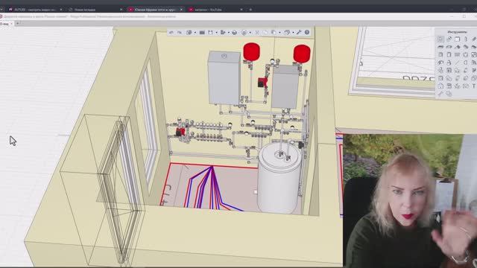Open the dropdown arrow next to the paste icon
This screenshot has width=477, height=268.
[280, 33]
